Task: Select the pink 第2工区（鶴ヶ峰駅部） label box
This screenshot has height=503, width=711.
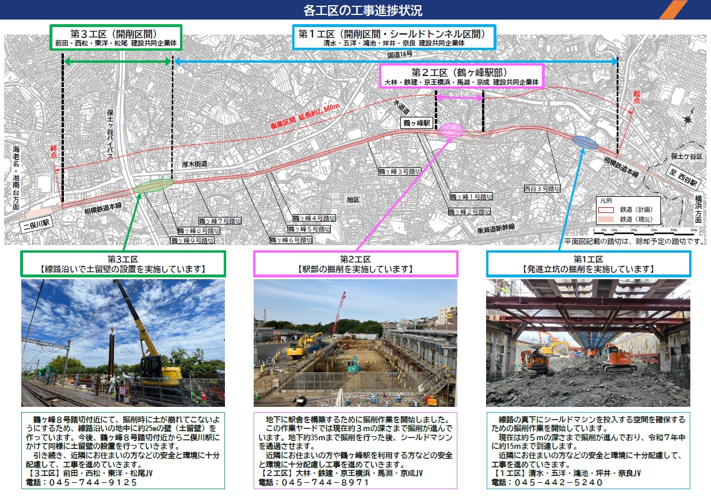Action: [462, 76]
